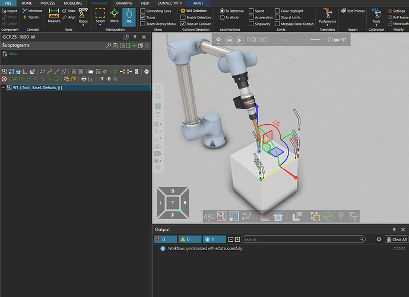The width and height of the screenshot is (409, 297).
Task: Enable Connecting Lines checkbox
Action: (x=142, y=11)
